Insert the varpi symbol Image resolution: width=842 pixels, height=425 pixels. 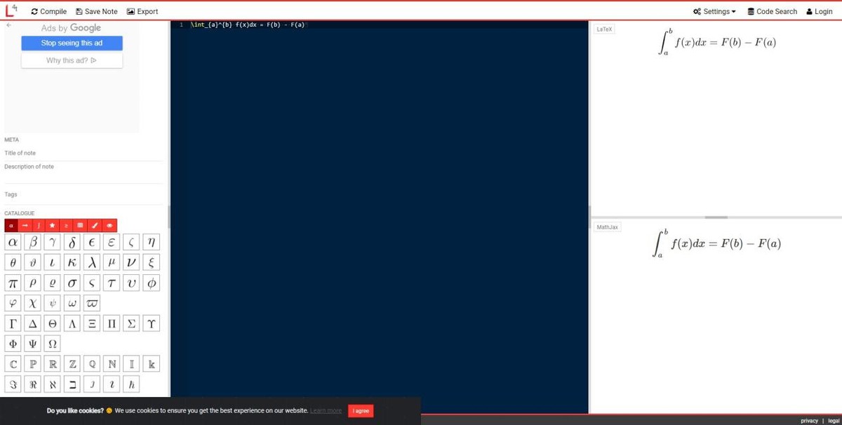click(x=92, y=304)
